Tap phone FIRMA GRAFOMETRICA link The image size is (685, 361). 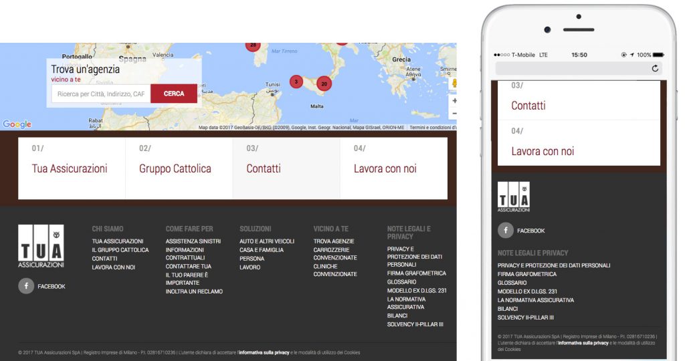point(527,274)
